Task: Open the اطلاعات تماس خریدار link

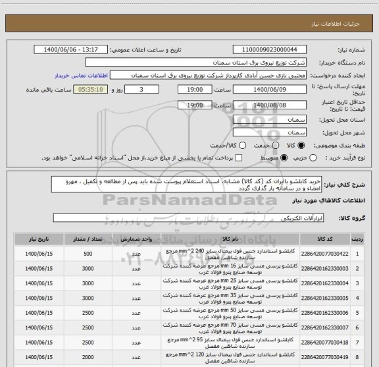Action: point(81,76)
